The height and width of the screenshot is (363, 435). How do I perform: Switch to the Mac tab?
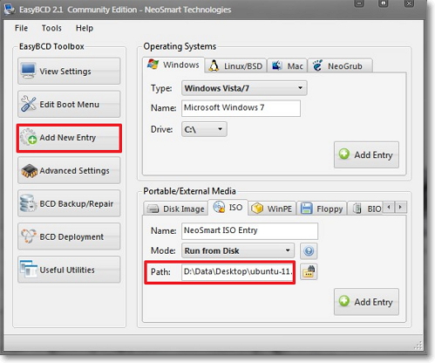point(287,66)
